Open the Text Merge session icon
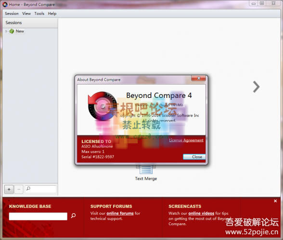283x240 pixels. [x=146, y=169]
